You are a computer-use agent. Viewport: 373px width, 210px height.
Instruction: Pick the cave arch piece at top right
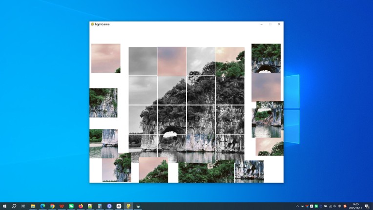[x=266, y=58]
